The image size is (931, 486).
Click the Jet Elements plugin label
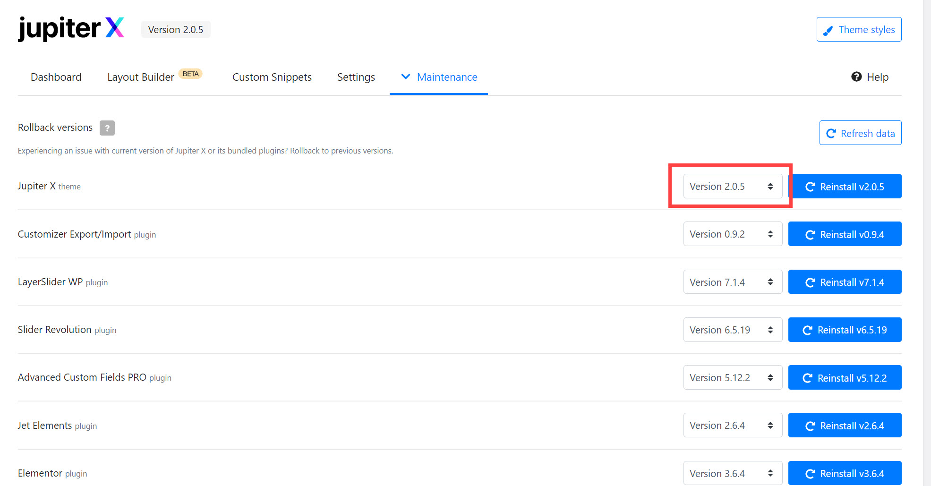click(x=57, y=426)
